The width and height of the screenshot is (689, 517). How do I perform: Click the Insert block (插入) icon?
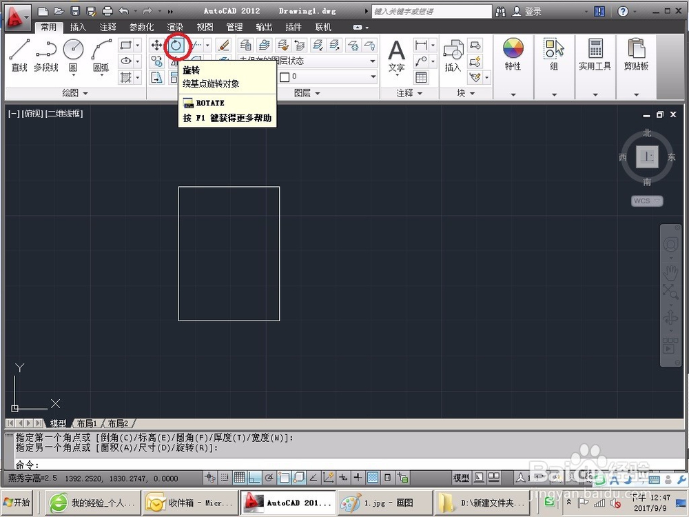coord(453,56)
